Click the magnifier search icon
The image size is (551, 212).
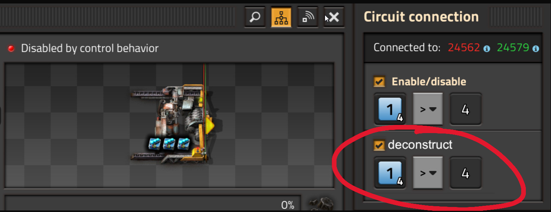point(255,17)
